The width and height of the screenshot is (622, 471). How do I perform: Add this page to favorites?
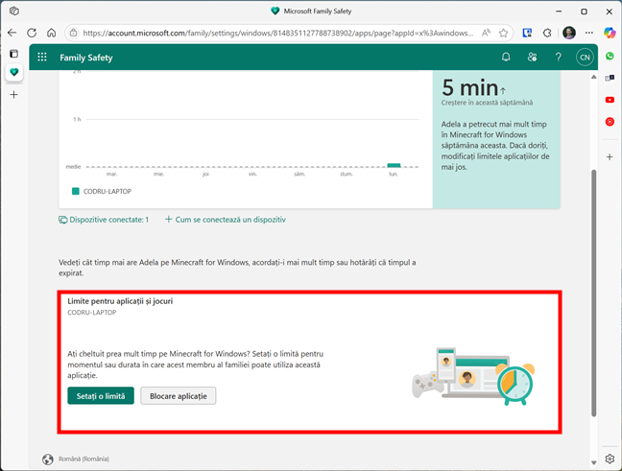coord(503,33)
